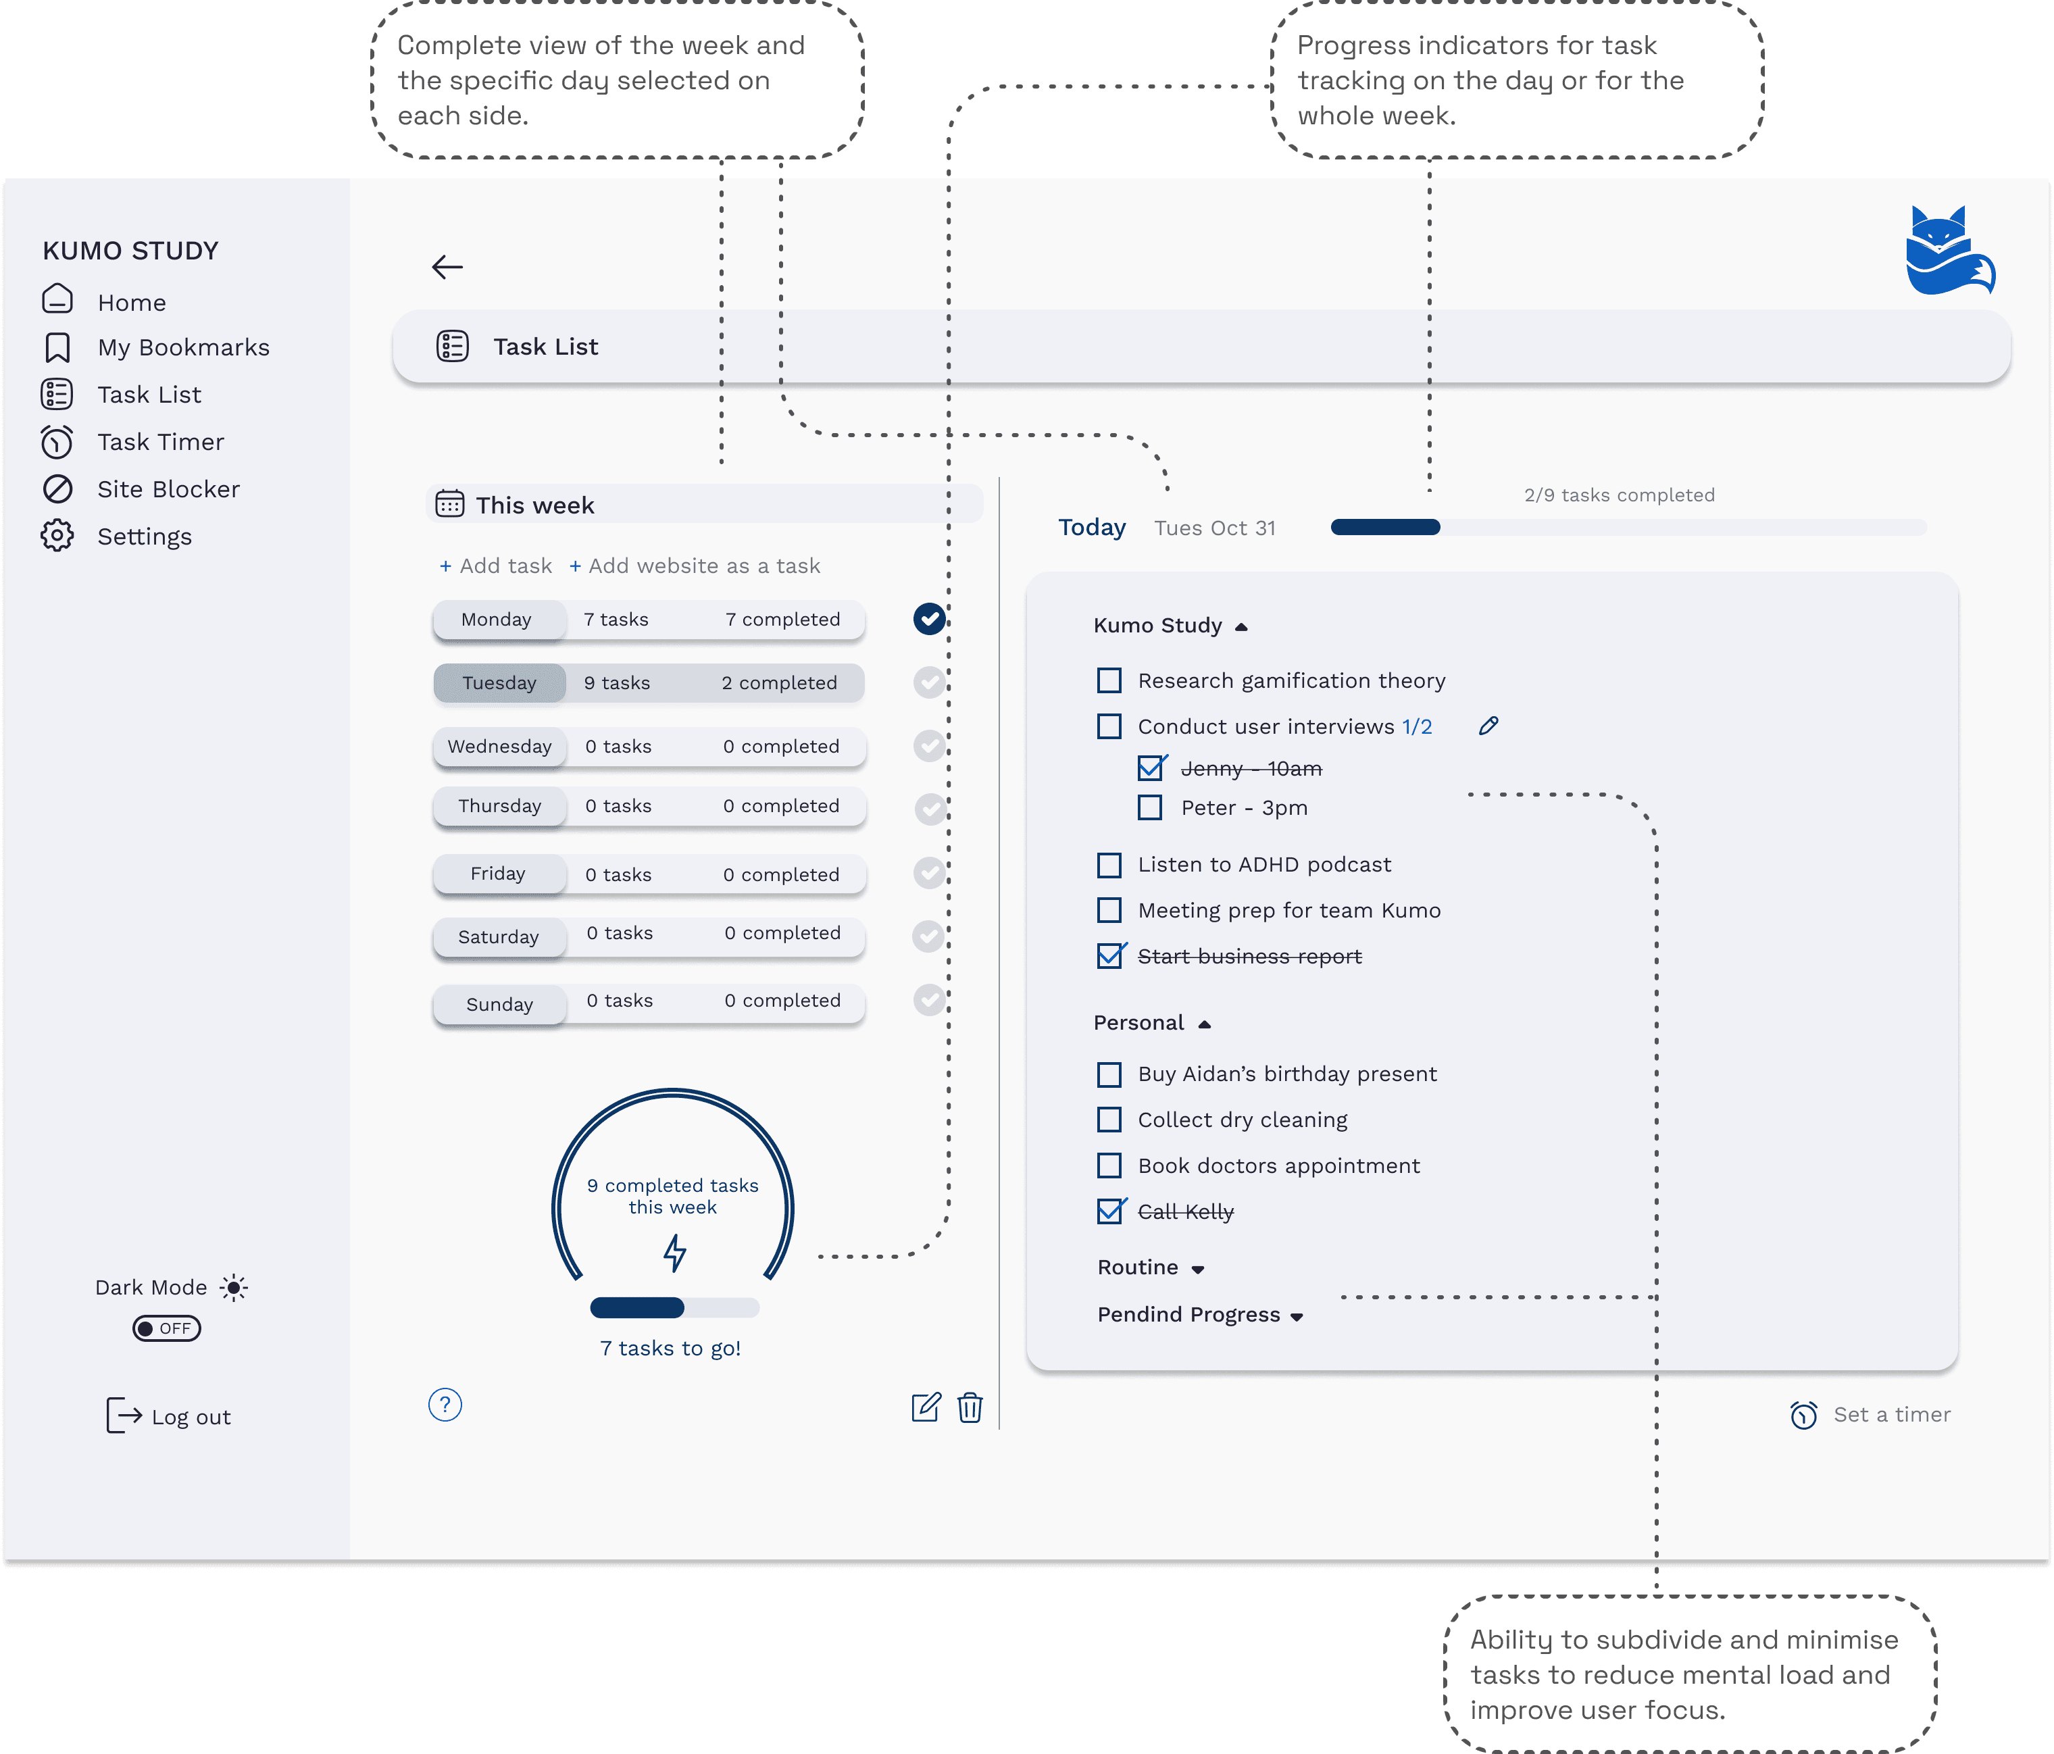This screenshot has width=2054, height=1754.
Task: Click + Add task link
Action: [495, 565]
